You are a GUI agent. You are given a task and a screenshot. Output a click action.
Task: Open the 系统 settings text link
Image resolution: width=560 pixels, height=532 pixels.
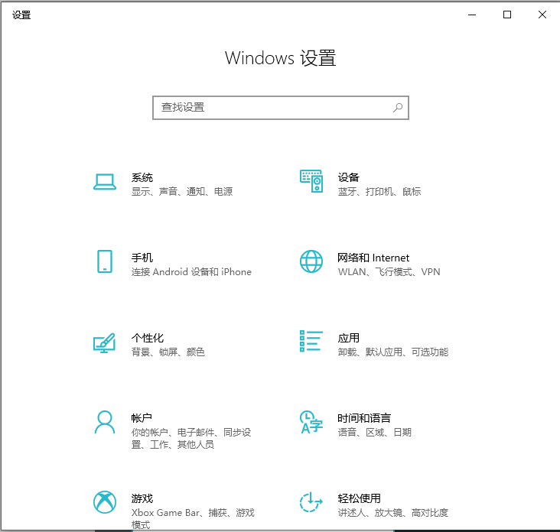click(x=142, y=177)
